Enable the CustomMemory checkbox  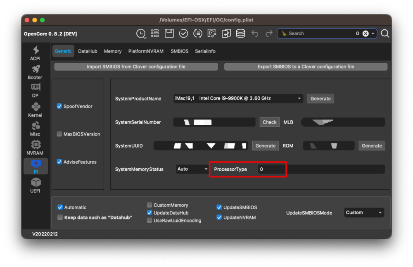[x=150, y=205]
